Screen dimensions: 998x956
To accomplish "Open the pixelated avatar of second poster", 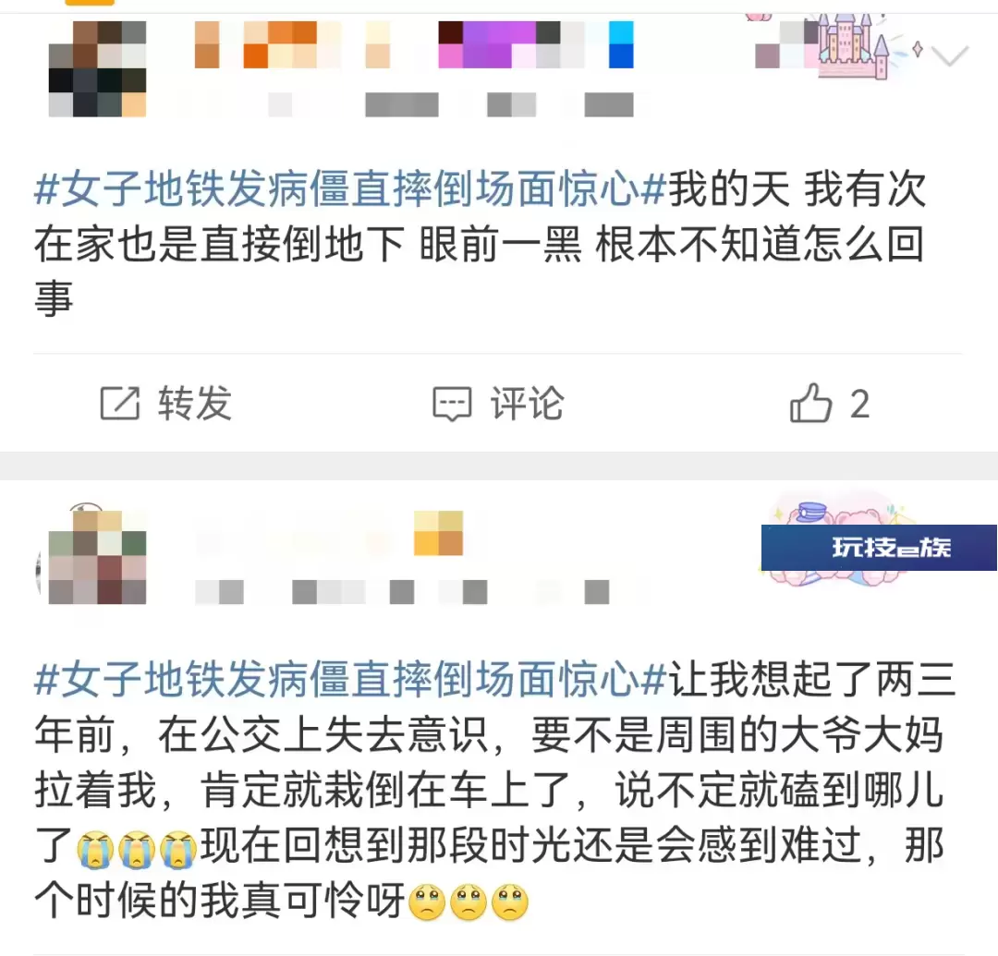I will (x=97, y=557).
